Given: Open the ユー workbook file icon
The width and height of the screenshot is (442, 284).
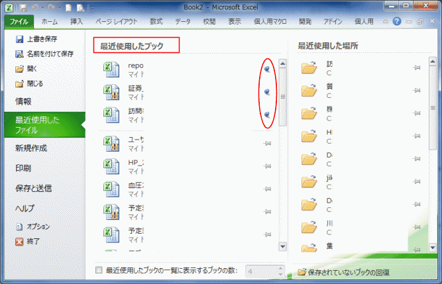Looking at the screenshot, I should 111,144.
